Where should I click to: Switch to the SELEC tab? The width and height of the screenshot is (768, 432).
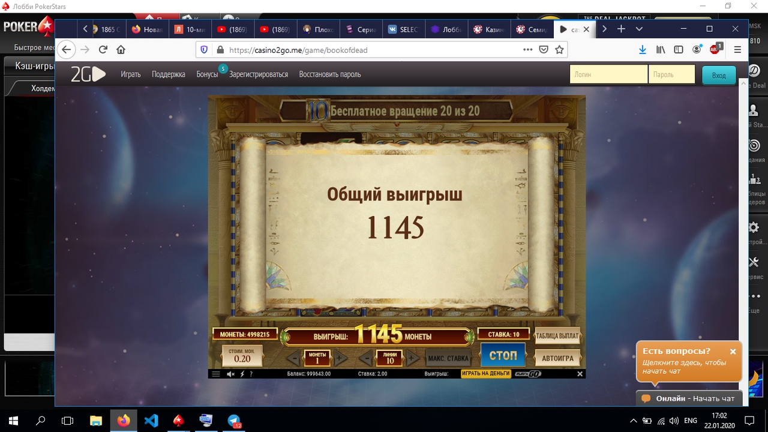[x=404, y=29]
